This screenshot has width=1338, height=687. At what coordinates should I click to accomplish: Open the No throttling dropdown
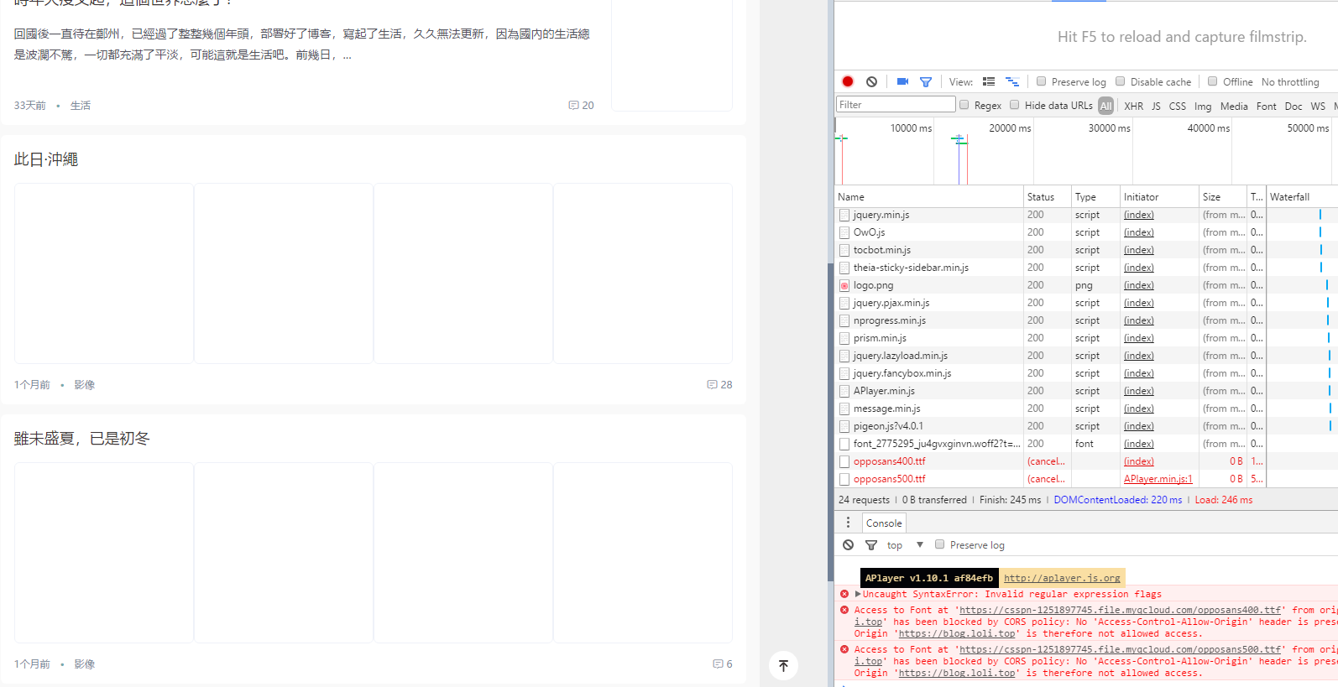(1290, 82)
